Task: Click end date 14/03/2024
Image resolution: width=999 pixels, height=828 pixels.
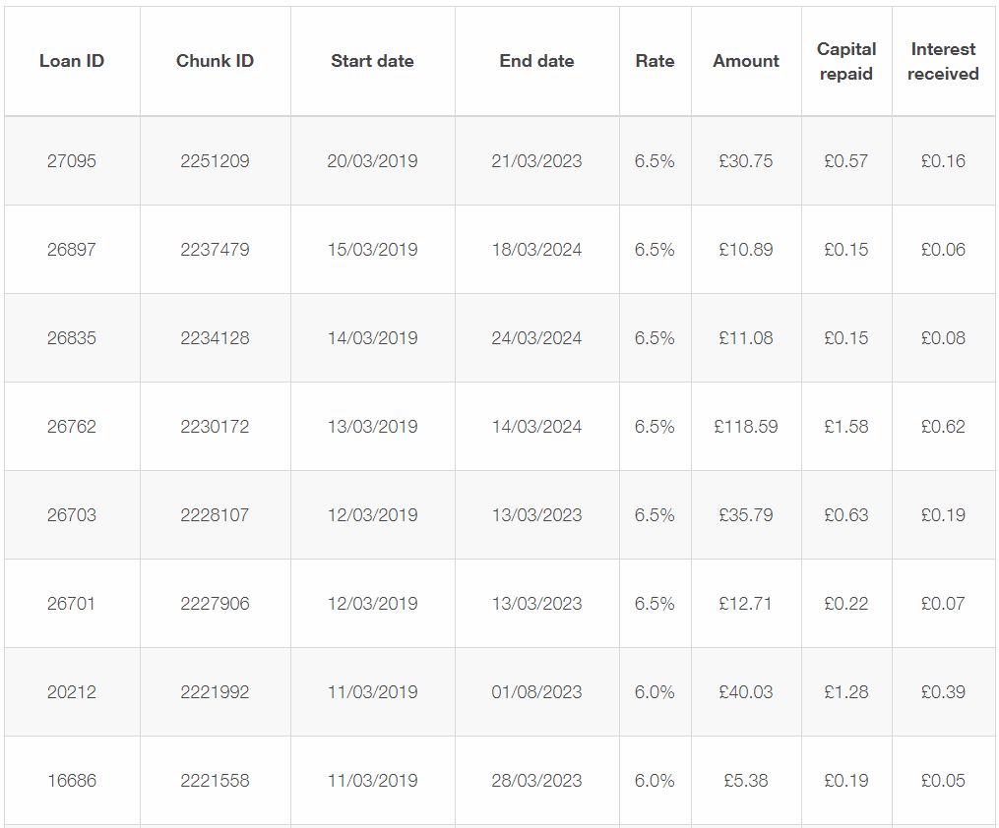Action: click(x=536, y=427)
